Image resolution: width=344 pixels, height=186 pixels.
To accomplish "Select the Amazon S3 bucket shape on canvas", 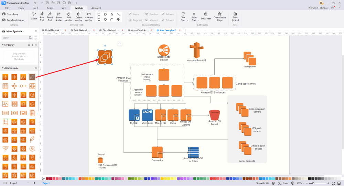I will (215, 115).
